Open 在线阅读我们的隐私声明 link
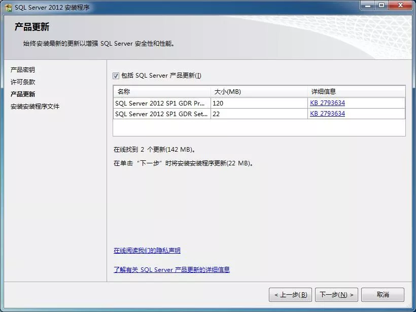The height and width of the screenshot is (312, 416). pos(147,251)
